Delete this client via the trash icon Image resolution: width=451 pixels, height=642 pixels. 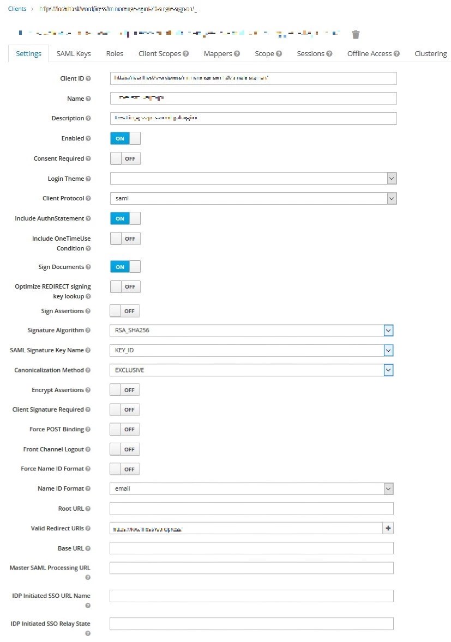[x=356, y=34]
